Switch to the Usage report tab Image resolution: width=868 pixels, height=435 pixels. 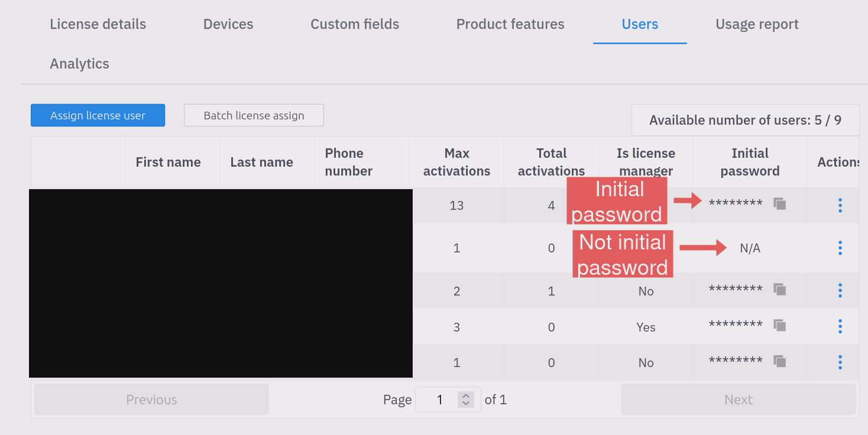click(757, 24)
